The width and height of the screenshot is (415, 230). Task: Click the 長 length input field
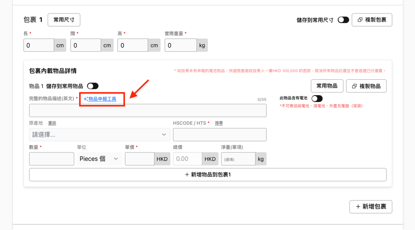click(39, 45)
